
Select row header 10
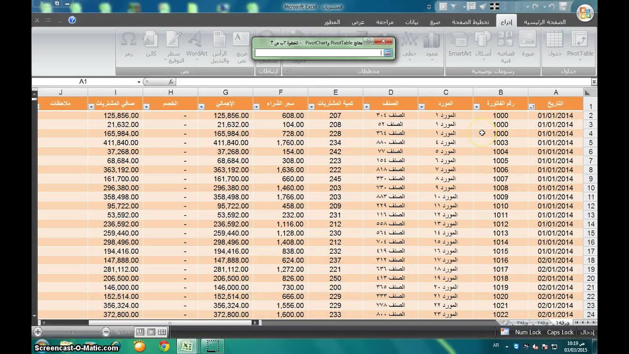point(590,188)
